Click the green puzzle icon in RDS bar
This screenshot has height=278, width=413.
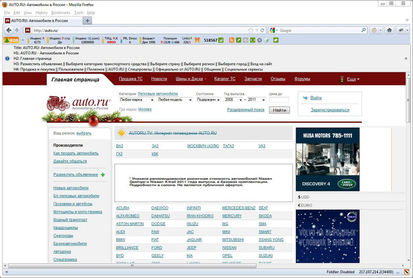(x=276, y=40)
